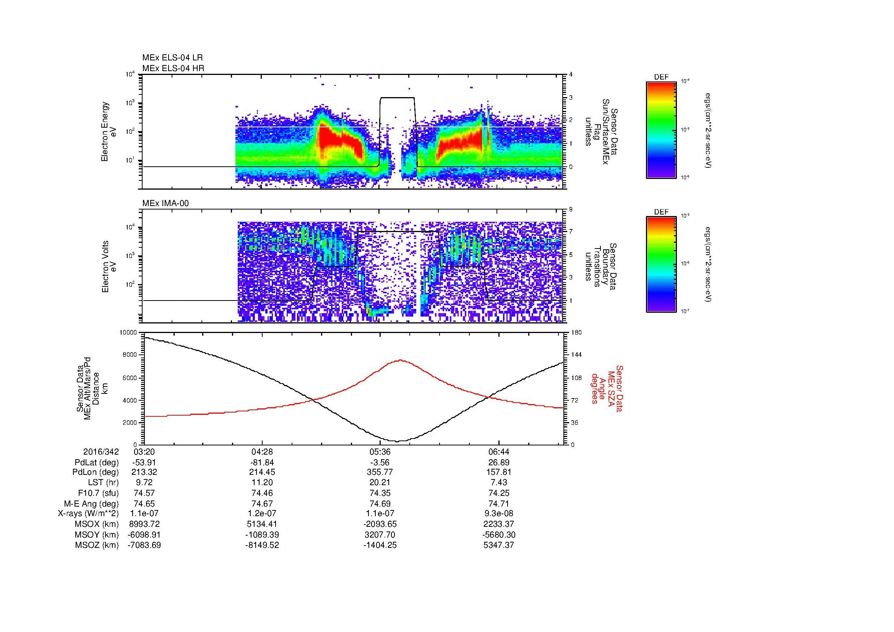Click the 'Sun/Surface/MEx Flag' axis title

coord(601,132)
